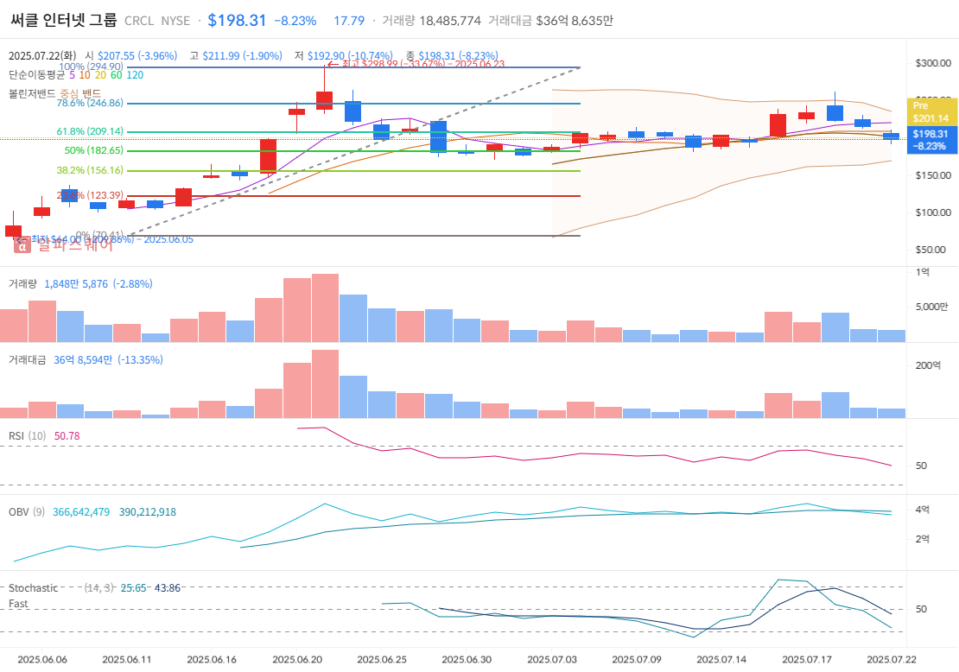This screenshot has width=959, height=672.
Task: Click the 17.79 value in header
Action: point(349,21)
